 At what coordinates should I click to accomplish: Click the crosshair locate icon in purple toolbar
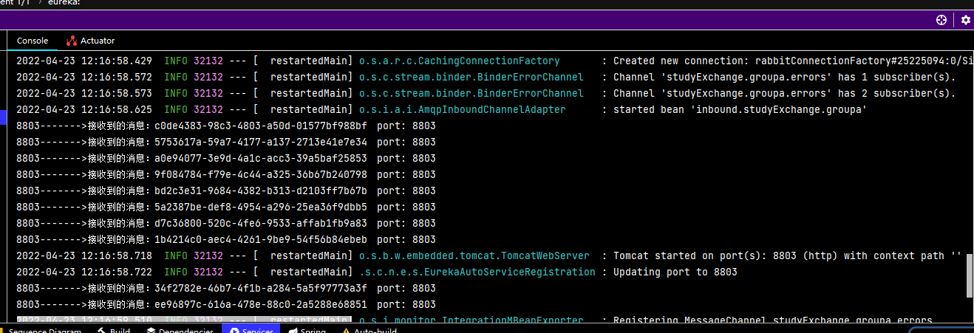click(x=941, y=21)
